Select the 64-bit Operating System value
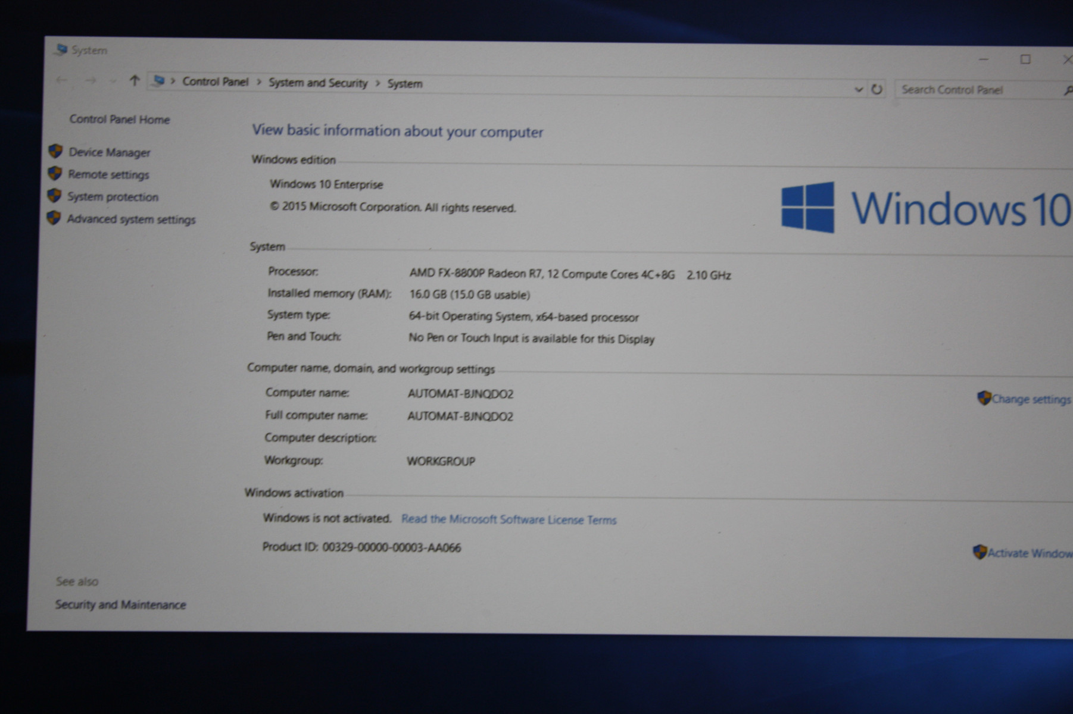This screenshot has height=714, width=1073. 523,317
